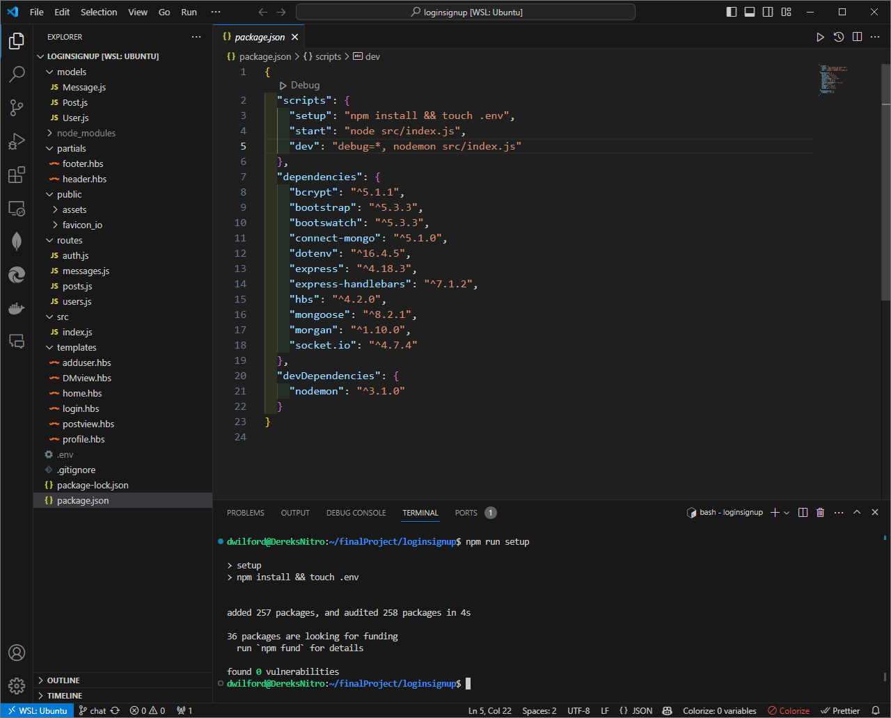Switch to the DEBUG CONSOLE tab

click(356, 513)
